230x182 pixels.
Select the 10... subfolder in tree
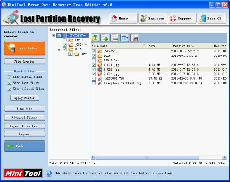pyautogui.click(x=84, y=54)
